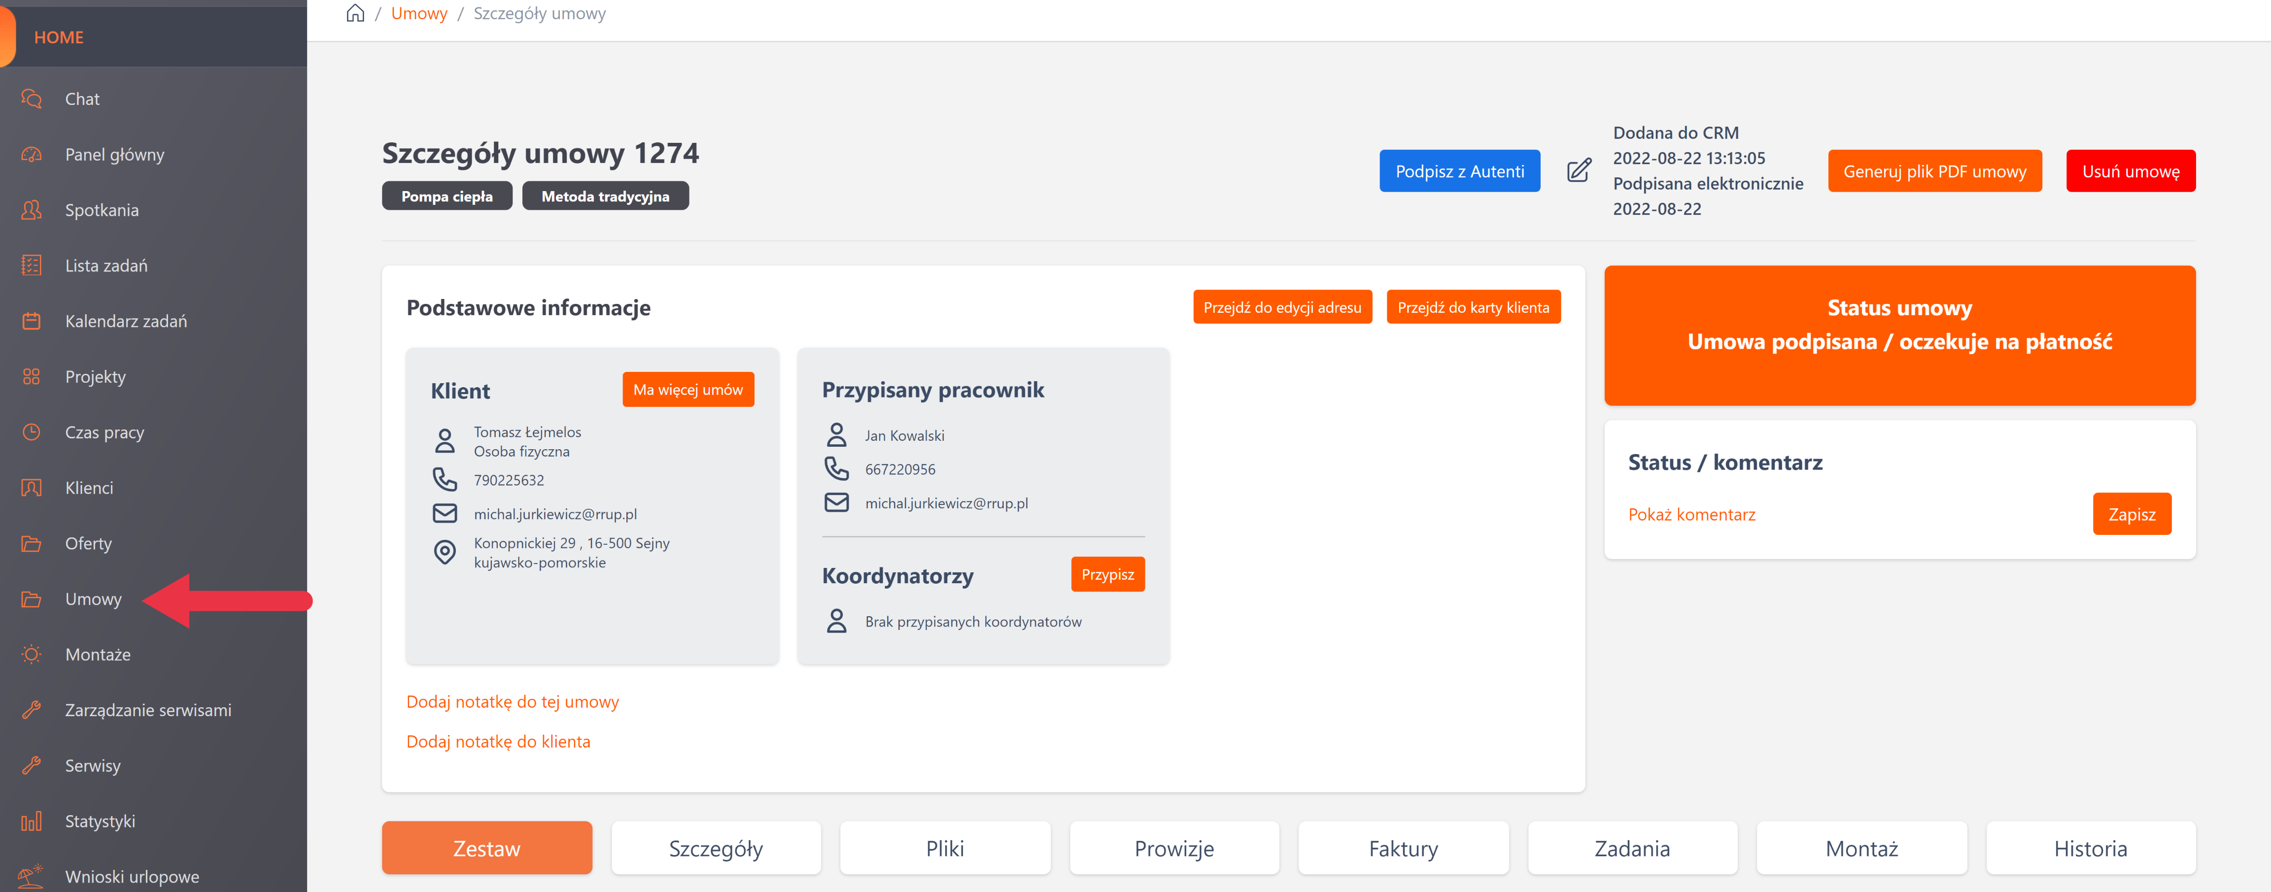Click the Umowy breadcrumb link
This screenshot has height=892, width=2271.
[x=419, y=13]
